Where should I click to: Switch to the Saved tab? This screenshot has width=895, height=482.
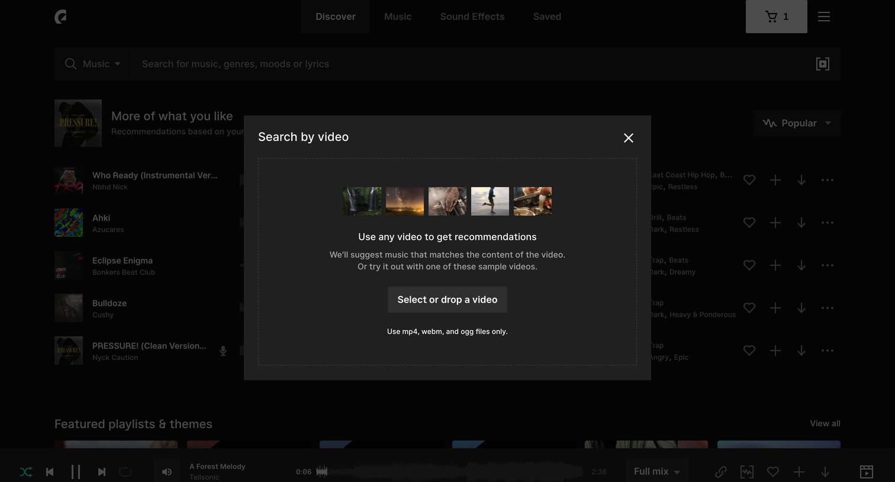coord(547,17)
